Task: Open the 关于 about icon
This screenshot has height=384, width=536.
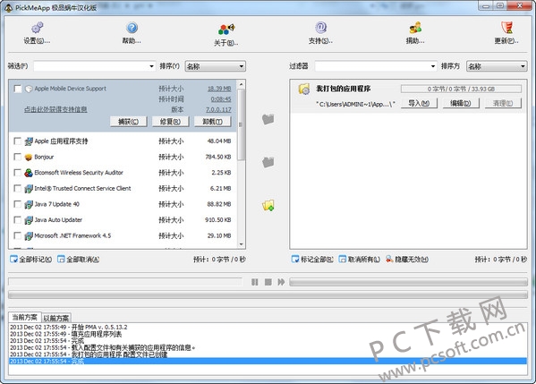Action: click(x=226, y=29)
